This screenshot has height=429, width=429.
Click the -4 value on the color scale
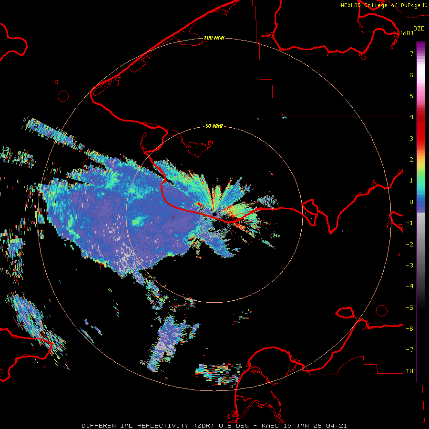click(409, 286)
